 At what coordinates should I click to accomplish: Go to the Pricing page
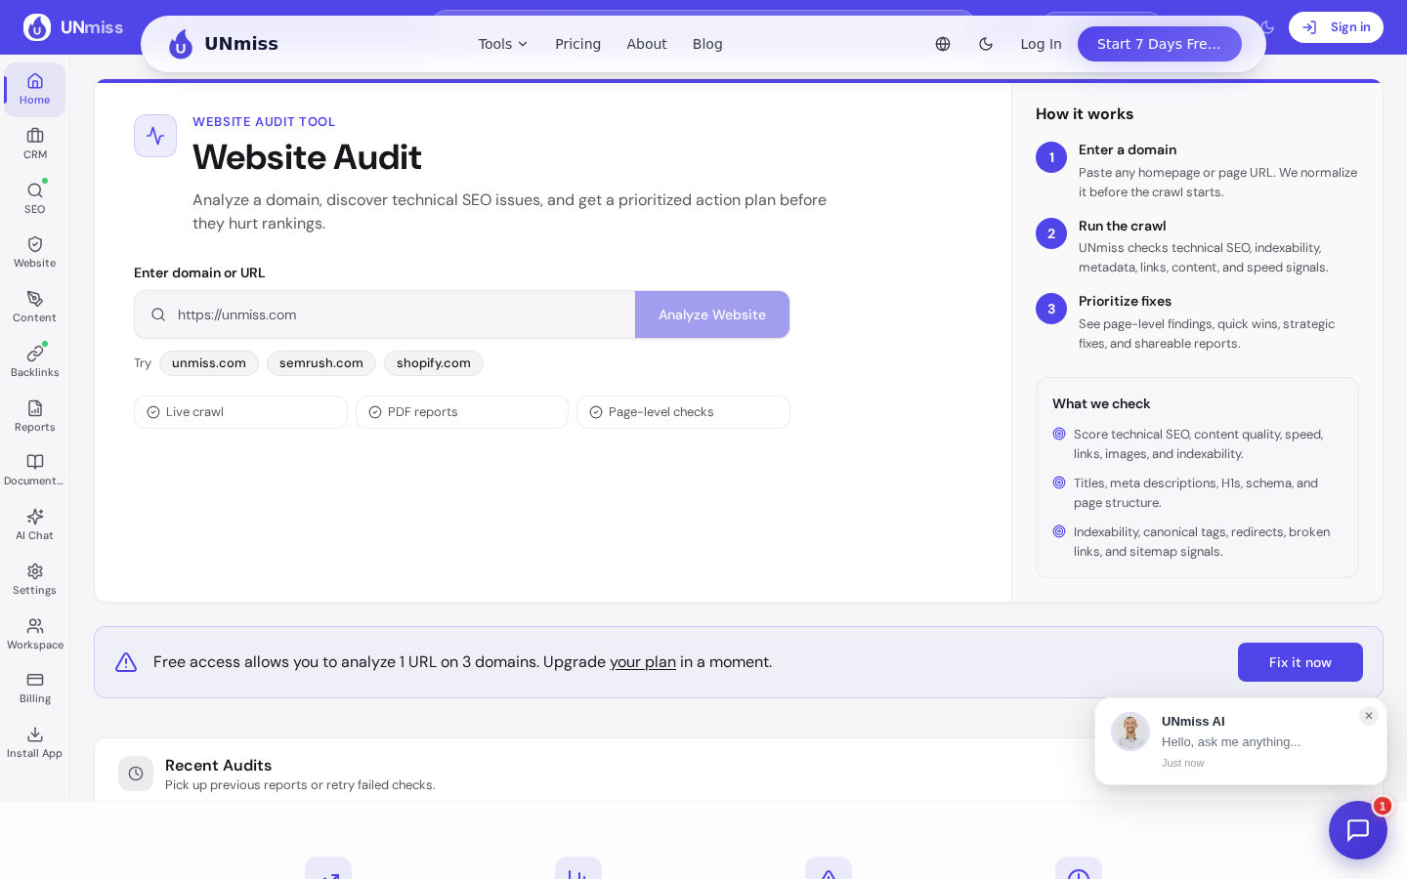pyautogui.click(x=578, y=44)
